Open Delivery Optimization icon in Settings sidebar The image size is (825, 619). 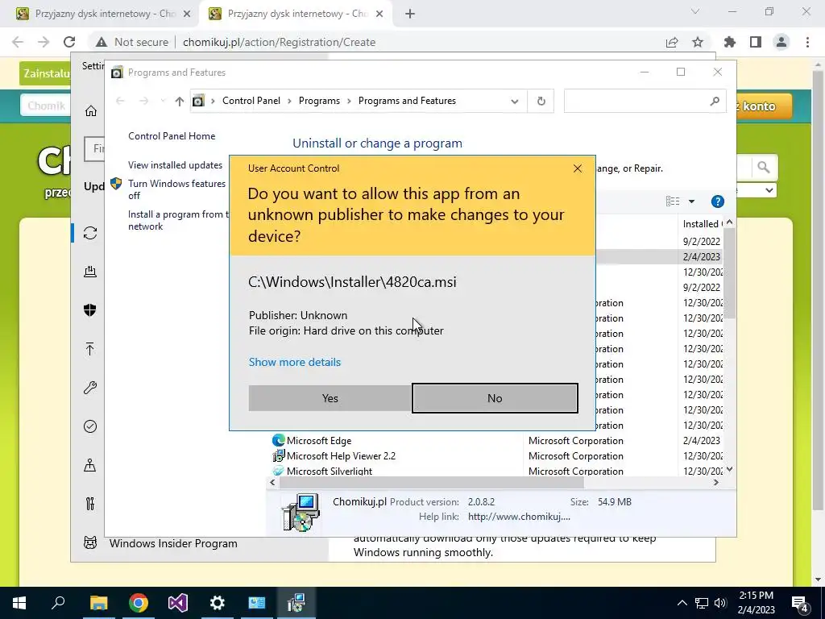pos(90,271)
